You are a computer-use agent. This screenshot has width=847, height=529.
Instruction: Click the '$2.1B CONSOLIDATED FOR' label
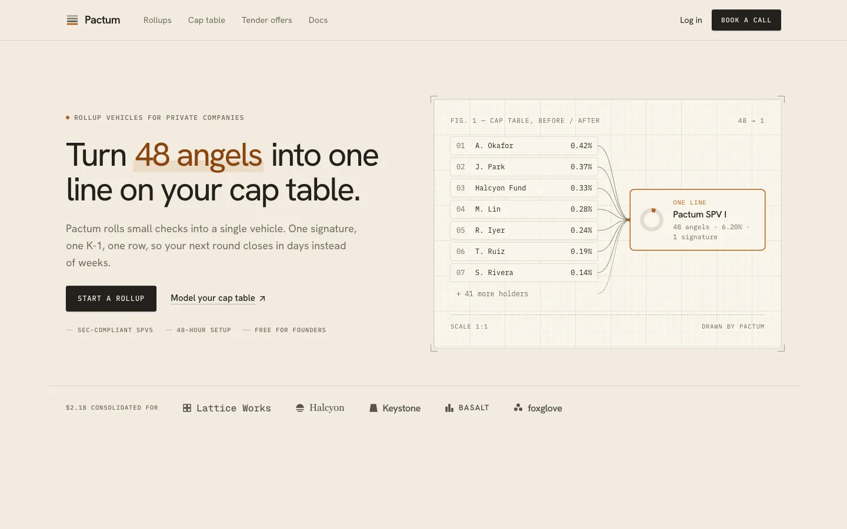112,408
